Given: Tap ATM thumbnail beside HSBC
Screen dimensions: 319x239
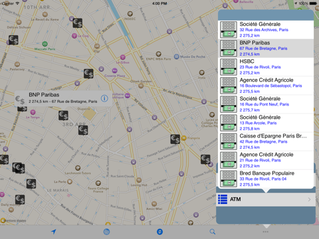Looking at the screenshot, I should 229,67.
